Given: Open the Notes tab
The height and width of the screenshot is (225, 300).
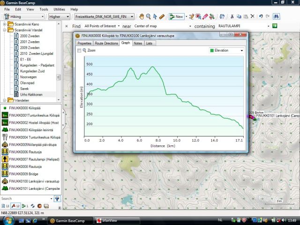Looking at the screenshot, I should [138, 43].
